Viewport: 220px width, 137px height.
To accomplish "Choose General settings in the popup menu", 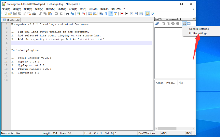I will pyautogui.click(x=199, y=29).
